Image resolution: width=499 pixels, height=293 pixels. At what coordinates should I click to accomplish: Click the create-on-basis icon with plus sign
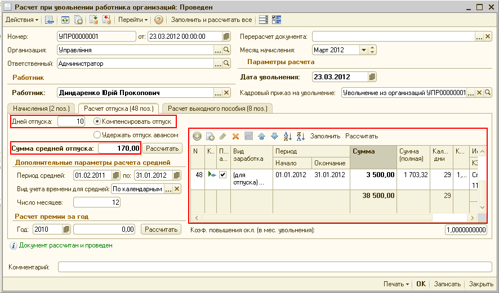click(78, 20)
